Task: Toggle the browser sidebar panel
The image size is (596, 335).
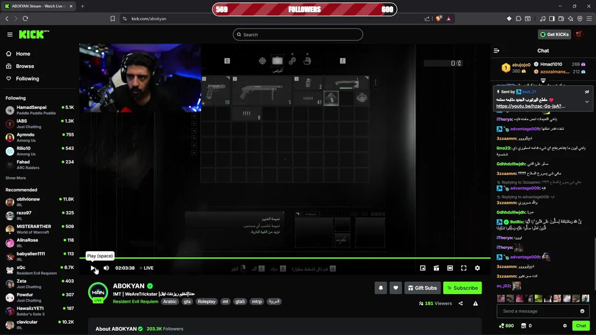Action: [x=552, y=19]
